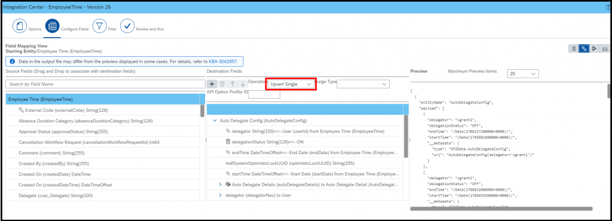This screenshot has height=221, width=612.
Task: Open the Upsert Single operation dropdown
Action: coord(291,84)
